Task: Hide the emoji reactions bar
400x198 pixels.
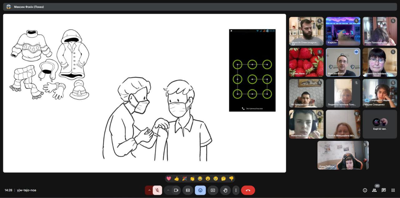Action: [x=200, y=190]
